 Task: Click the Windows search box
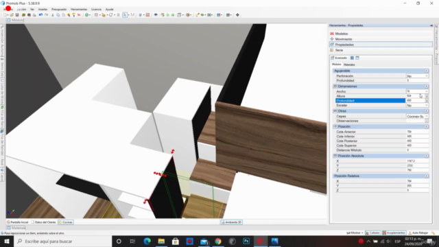(62, 241)
